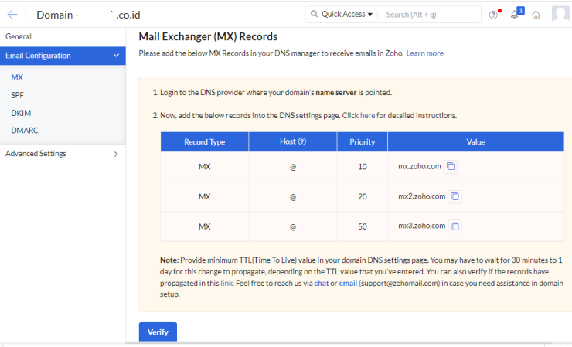The width and height of the screenshot is (572, 347).
Task: Go to the home icon in header
Action: coord(536,15)
